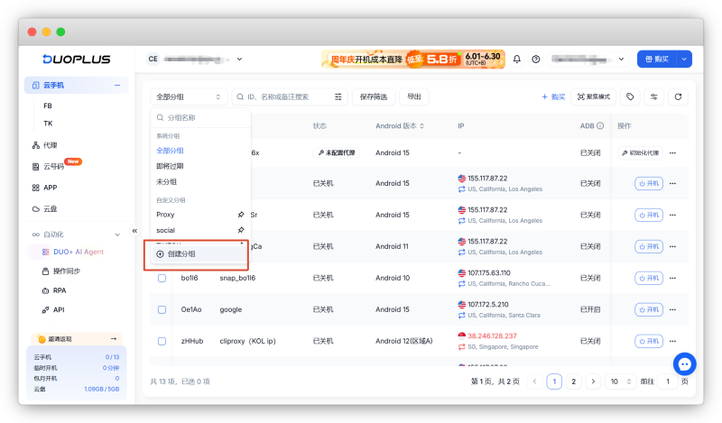Click the tag icon in the toolbar

click(x=630, y=97)
